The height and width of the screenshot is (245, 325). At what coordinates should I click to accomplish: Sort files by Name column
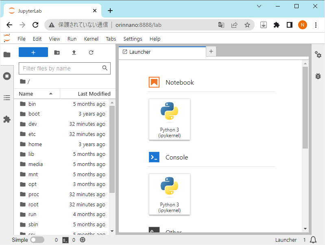[37, 94]
